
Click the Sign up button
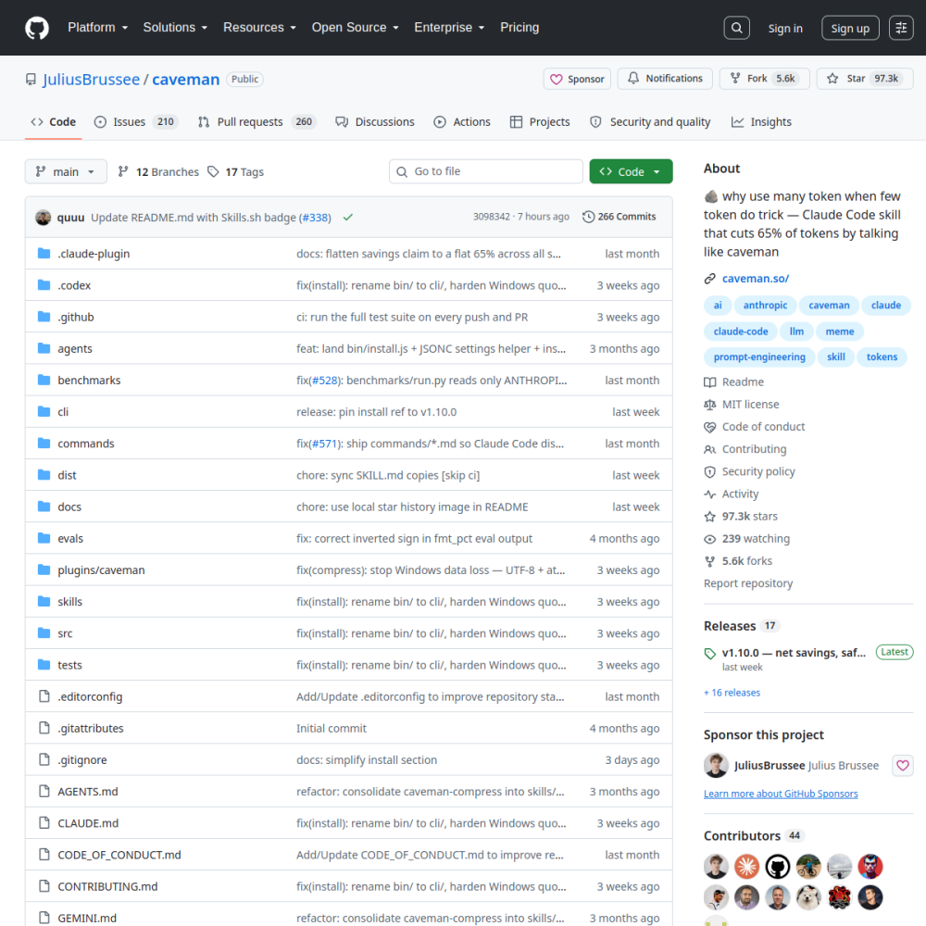(x=850, y=28)
